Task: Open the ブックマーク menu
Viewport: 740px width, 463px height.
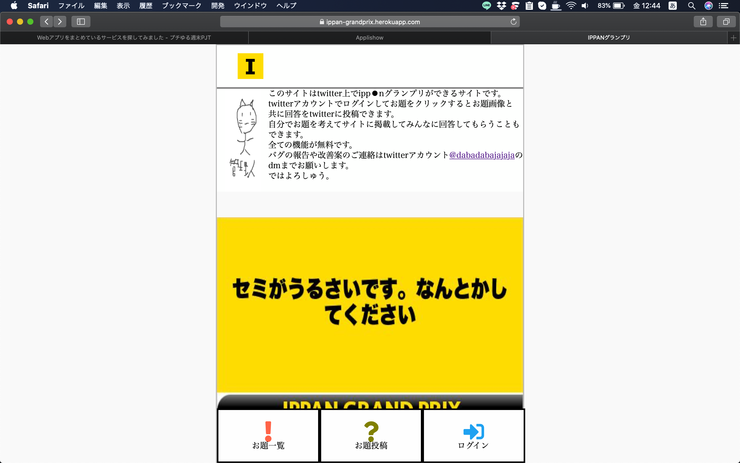Action: point(181,5)
